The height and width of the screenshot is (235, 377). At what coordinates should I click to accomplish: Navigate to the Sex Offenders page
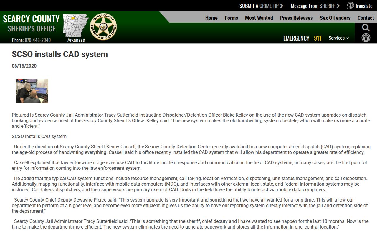pos(335,18)
